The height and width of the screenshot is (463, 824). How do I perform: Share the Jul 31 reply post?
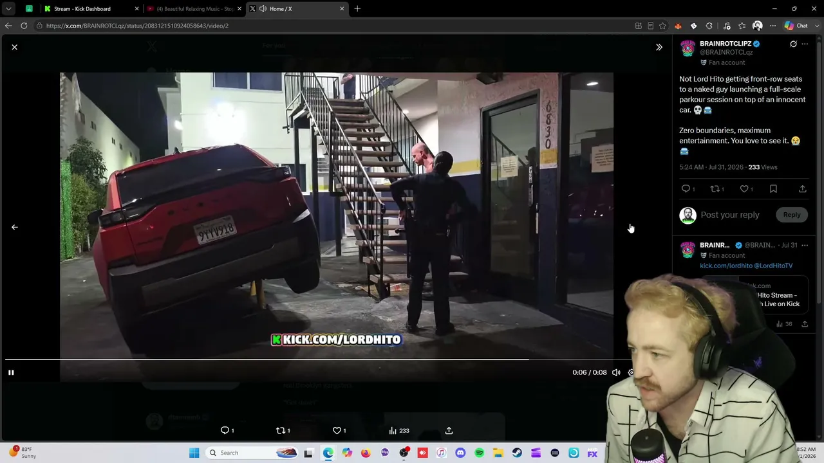(805, 324)
